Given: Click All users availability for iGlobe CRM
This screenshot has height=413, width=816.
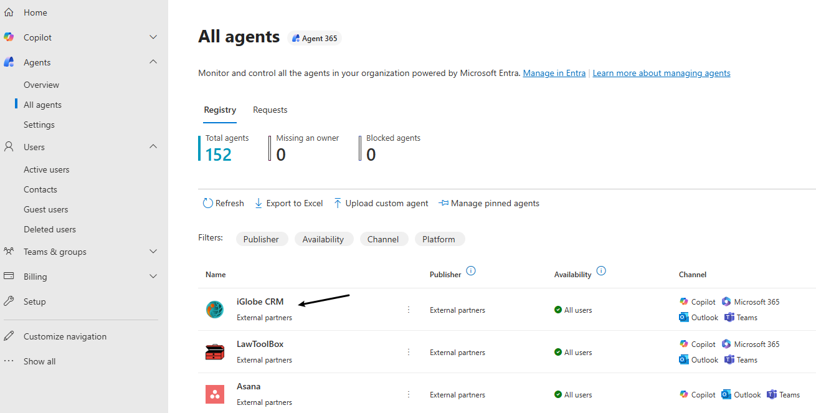Looking at the screenshot, I should click(x=573, y=310).
